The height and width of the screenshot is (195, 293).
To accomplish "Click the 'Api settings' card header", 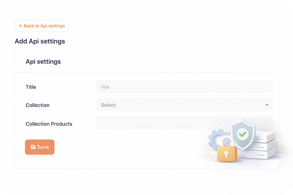I will coord(43,62).
